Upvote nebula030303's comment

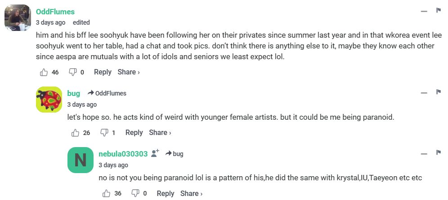pos(107,194)
